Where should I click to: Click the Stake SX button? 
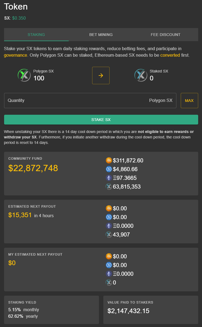point(101,120)
